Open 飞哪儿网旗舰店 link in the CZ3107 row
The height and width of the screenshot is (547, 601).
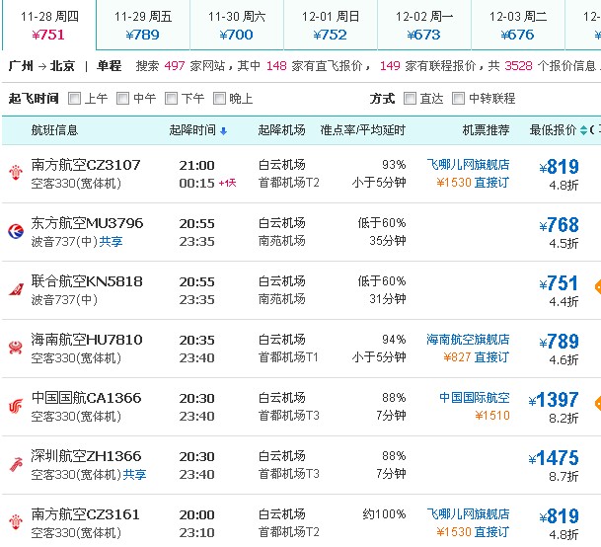[468, 165]
